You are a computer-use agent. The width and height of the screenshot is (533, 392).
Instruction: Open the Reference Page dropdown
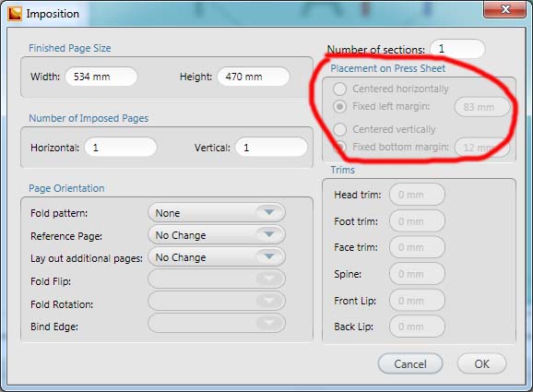[x=217, y=235]
